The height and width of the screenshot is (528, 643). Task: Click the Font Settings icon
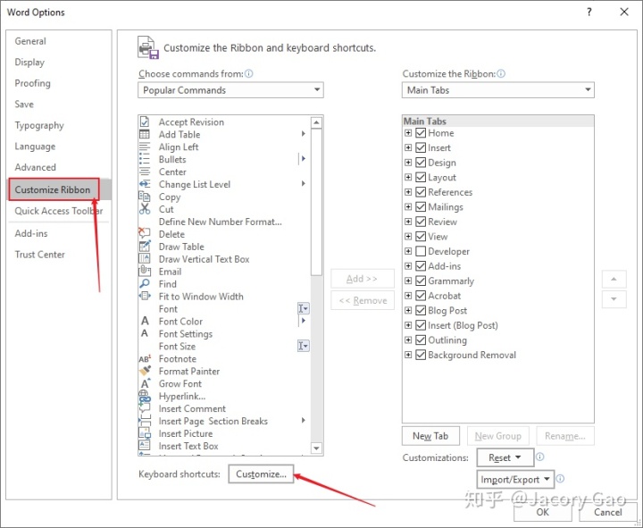click(x=145, y=333)
